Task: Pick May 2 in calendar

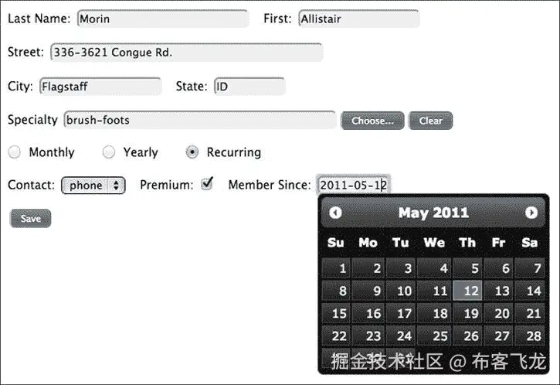Action: pyautogui.click(x=368, y=268)
